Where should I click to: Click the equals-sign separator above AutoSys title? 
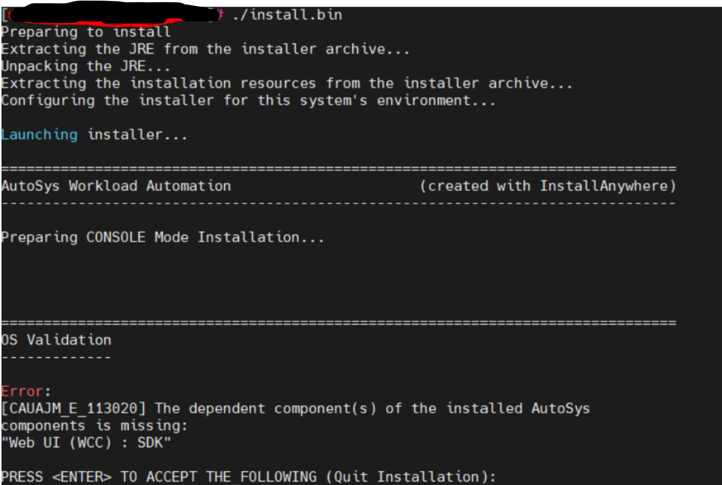pyautogui.click(x=338, y=169)
